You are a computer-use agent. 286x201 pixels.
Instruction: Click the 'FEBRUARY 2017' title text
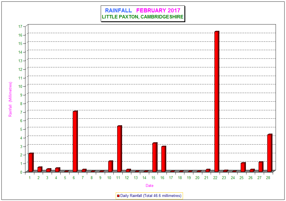158,10
